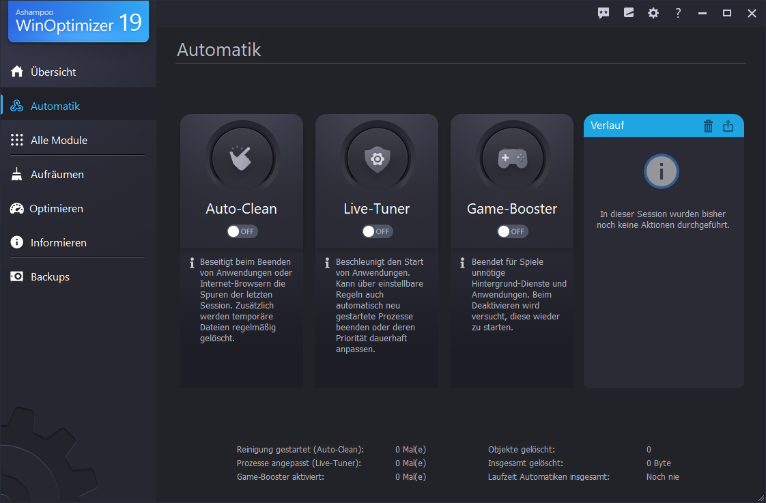Enable the Auto-Clean toggle
Image resolution: width=766 pixels, height=503 pixels.
click(242, 231)
